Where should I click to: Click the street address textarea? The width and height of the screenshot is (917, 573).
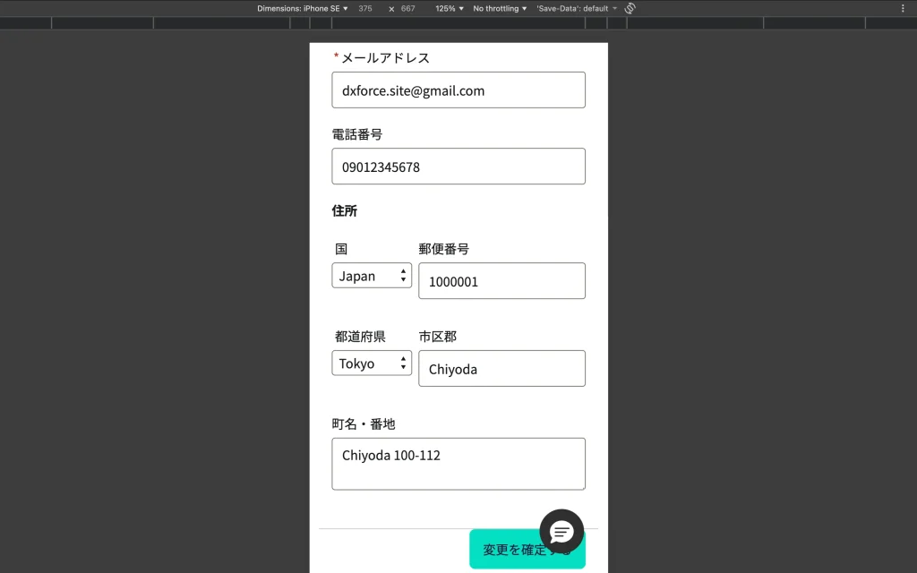click(x=458, y=464)
